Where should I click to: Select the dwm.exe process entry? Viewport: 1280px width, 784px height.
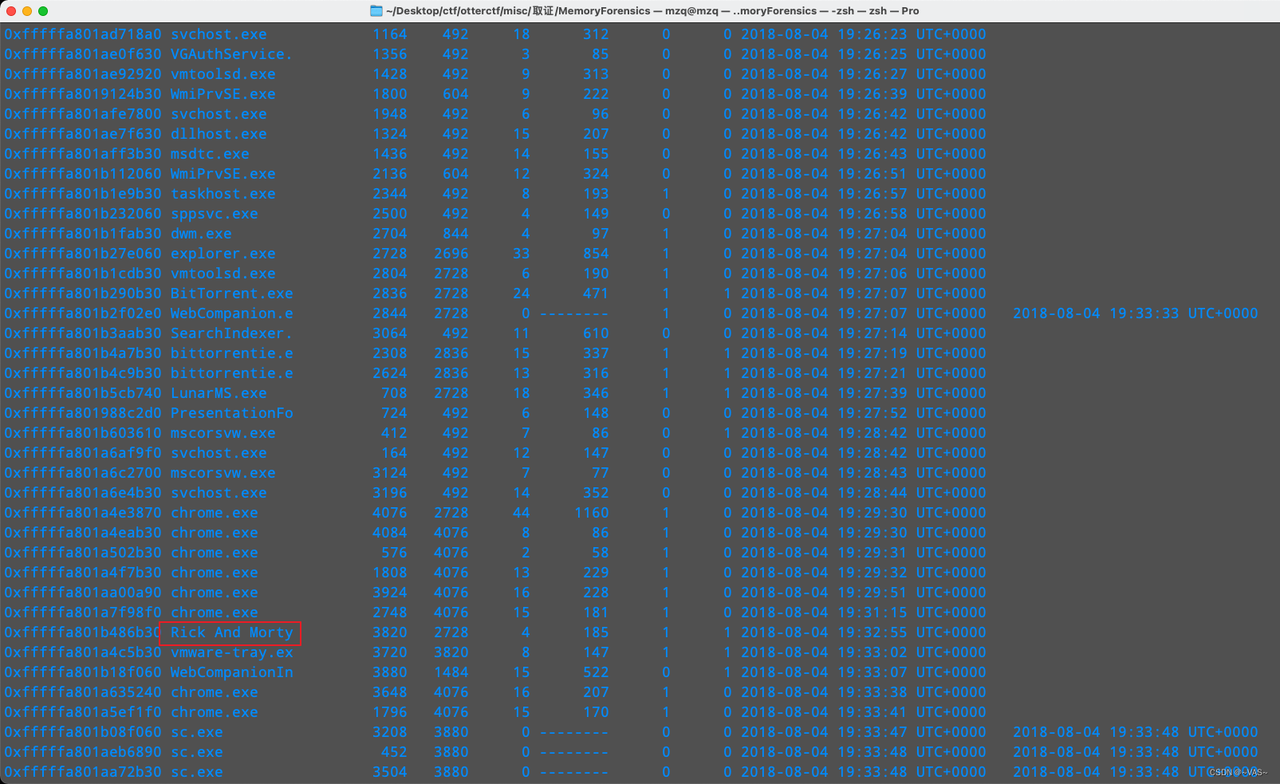[200, 233]
